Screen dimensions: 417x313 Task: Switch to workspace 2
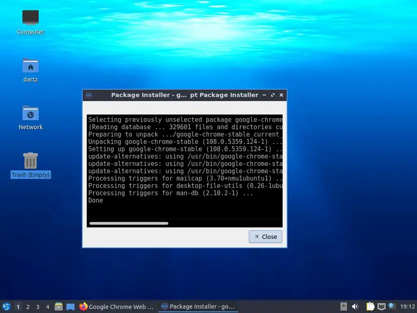click(x=28, y=307)
